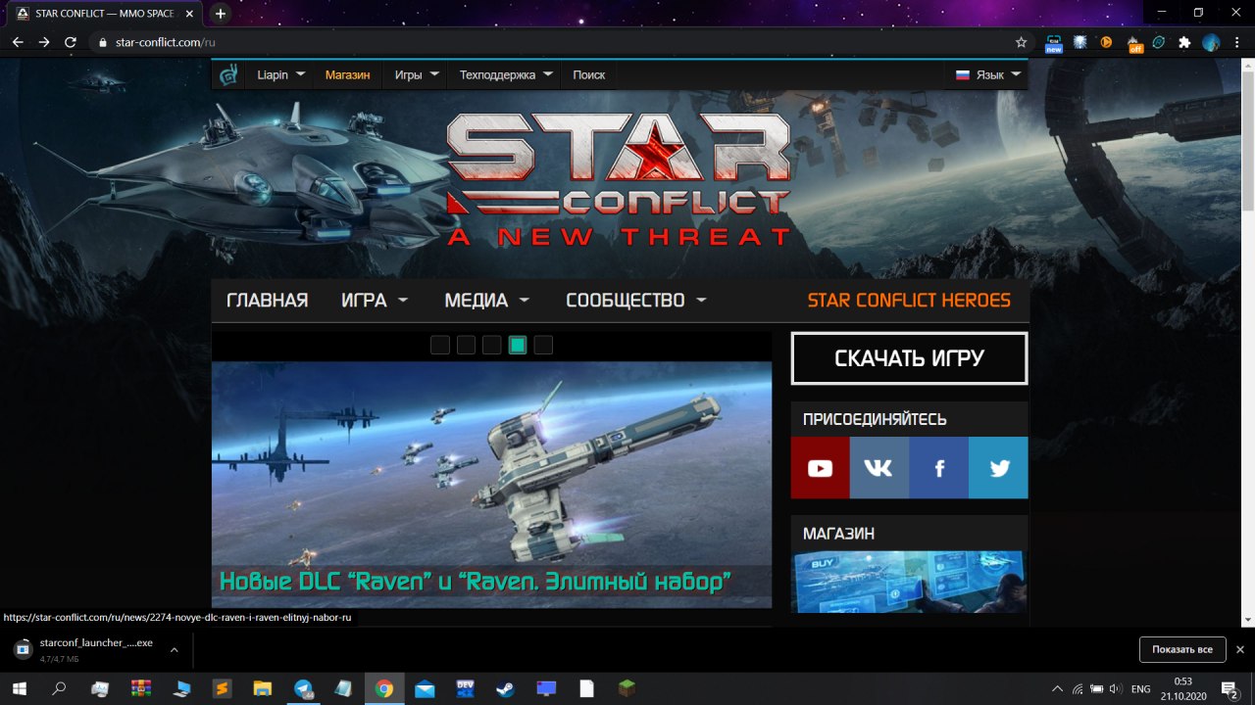Image resolution: width=1255 pixels, height=705 pixels.
Task: Open Chrome's three-dot menu
Action: pos(1237,42)
